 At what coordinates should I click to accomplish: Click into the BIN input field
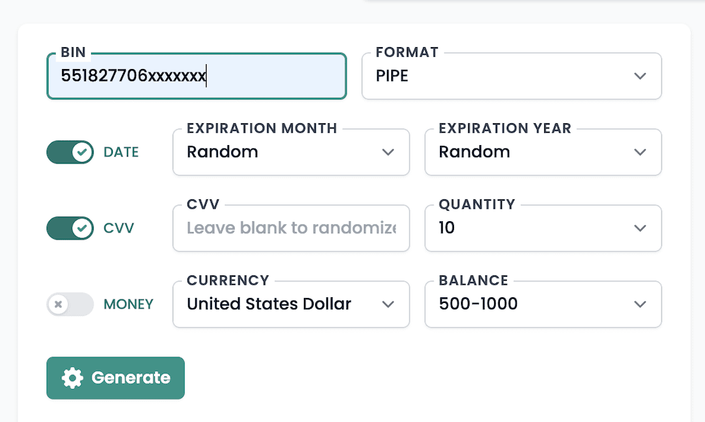pyautogui.click(x=196, y=76)
